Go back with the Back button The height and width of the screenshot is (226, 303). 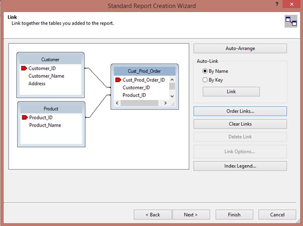[153, 214]
